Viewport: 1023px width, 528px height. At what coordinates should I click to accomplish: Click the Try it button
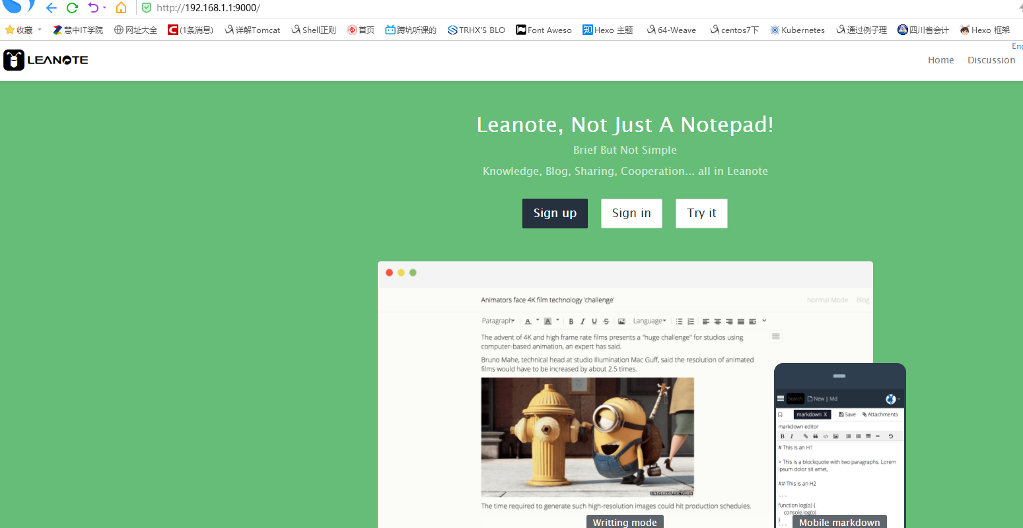tap(701, 213)
